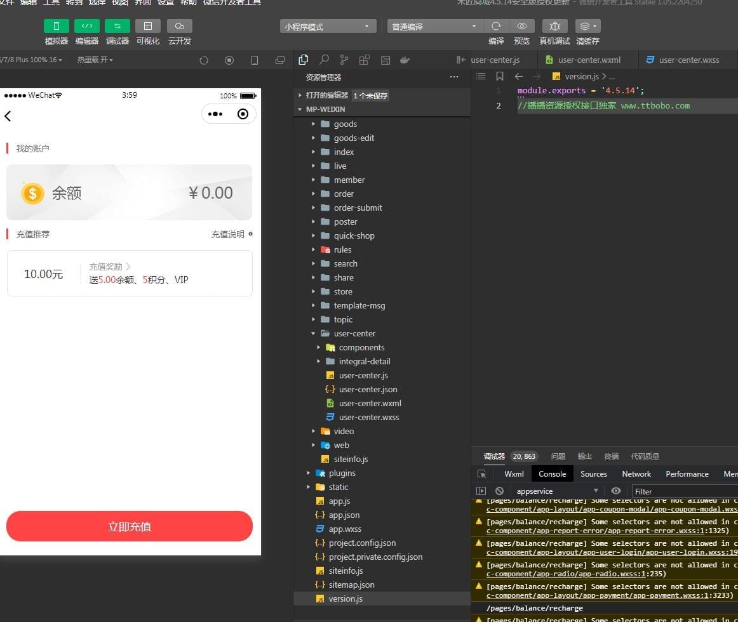Click the editor navigate back arrow
Viewport: 738px width, 622px height.
(x=519, y=76)
